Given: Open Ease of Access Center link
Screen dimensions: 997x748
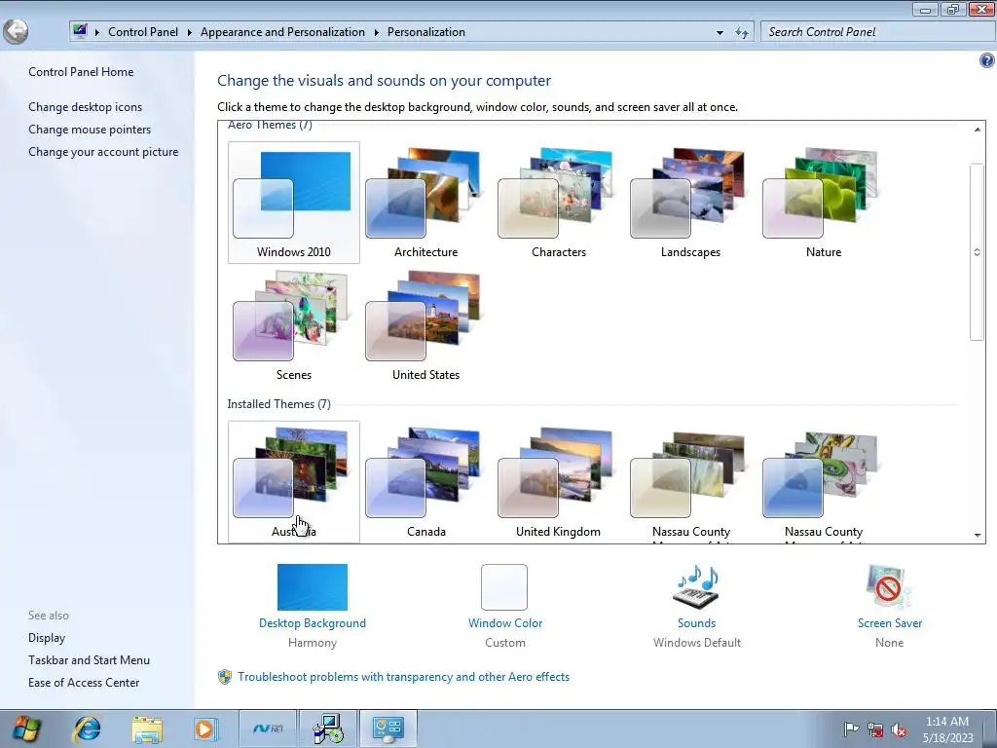Looking at the screenshot, I should tap(84, 683).
